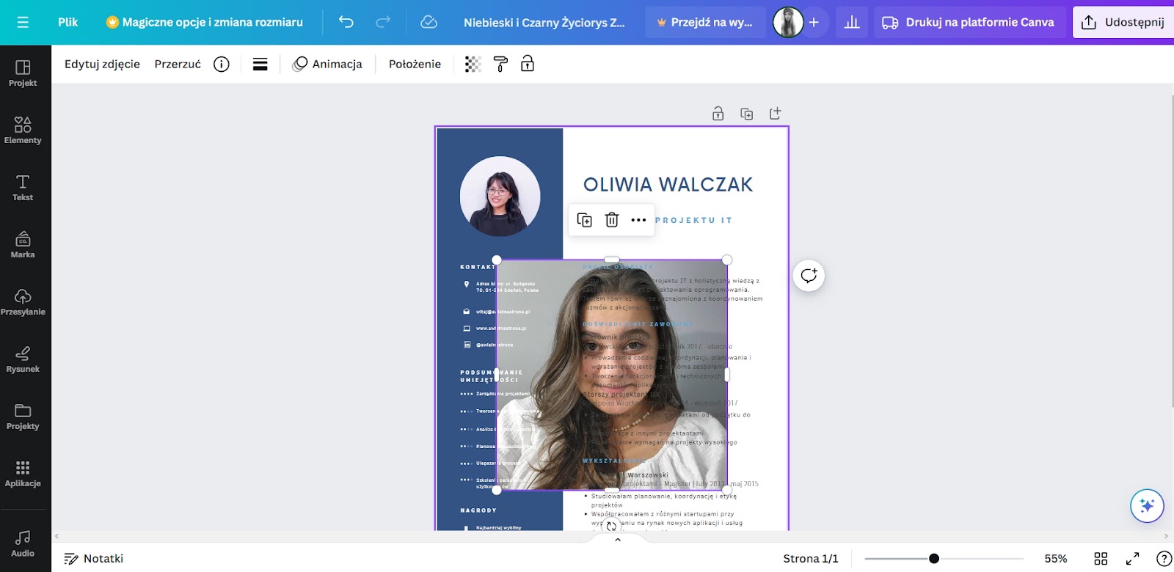Open the Udostępnij share button

click(x=1123, y=22)
